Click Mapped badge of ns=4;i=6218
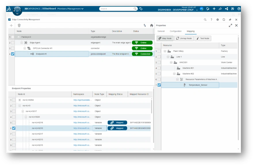This screenshot has width=253, height=165. (117, 123)
